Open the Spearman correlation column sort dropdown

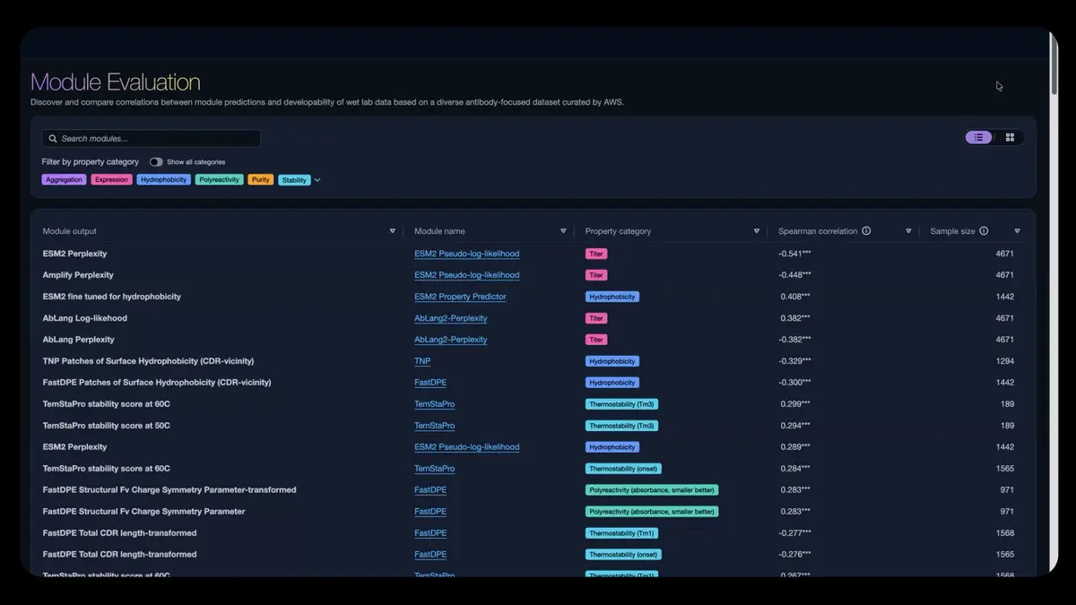pos(908,231)
